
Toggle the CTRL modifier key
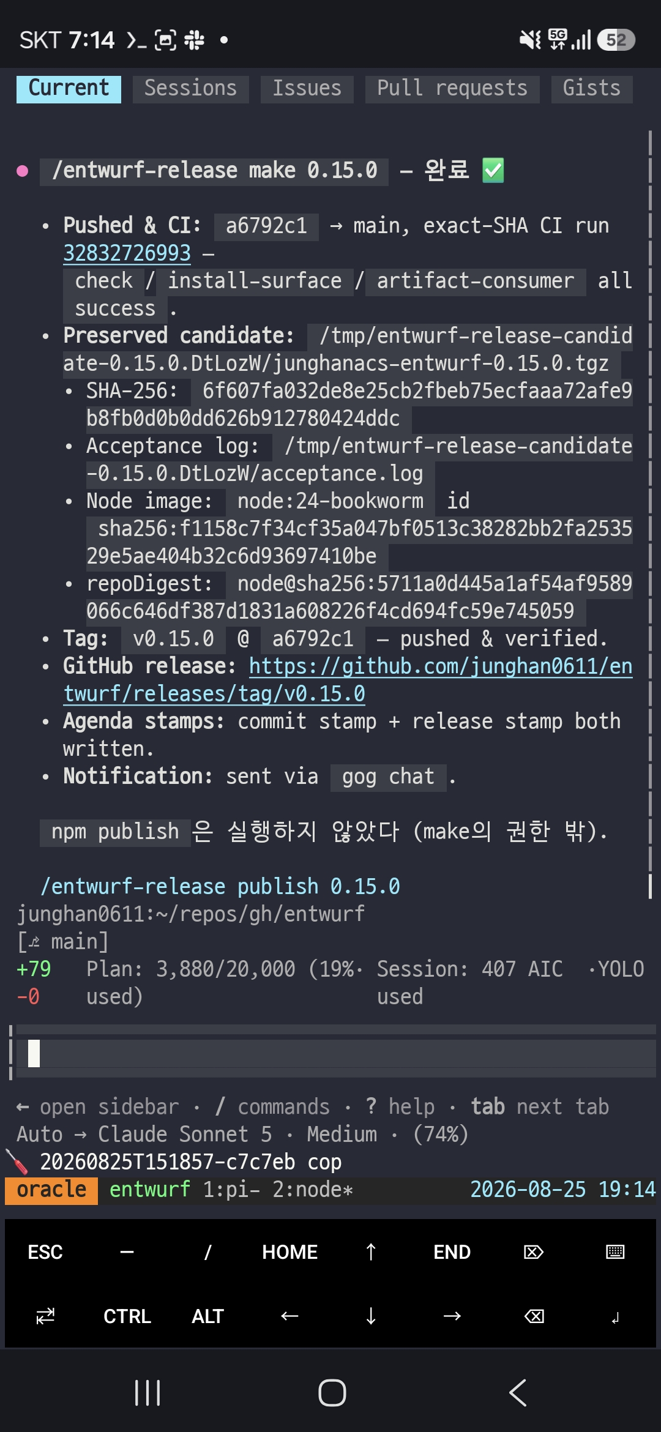pos(127,1316)
